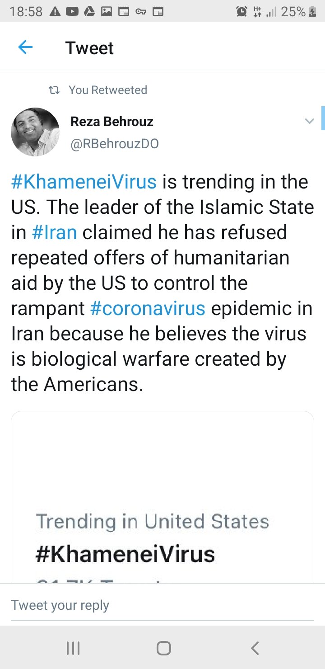Tap the retweet icon above 'You Retweeted'
Viewport: 325px width, 669px height.
(x=55, y=90)
